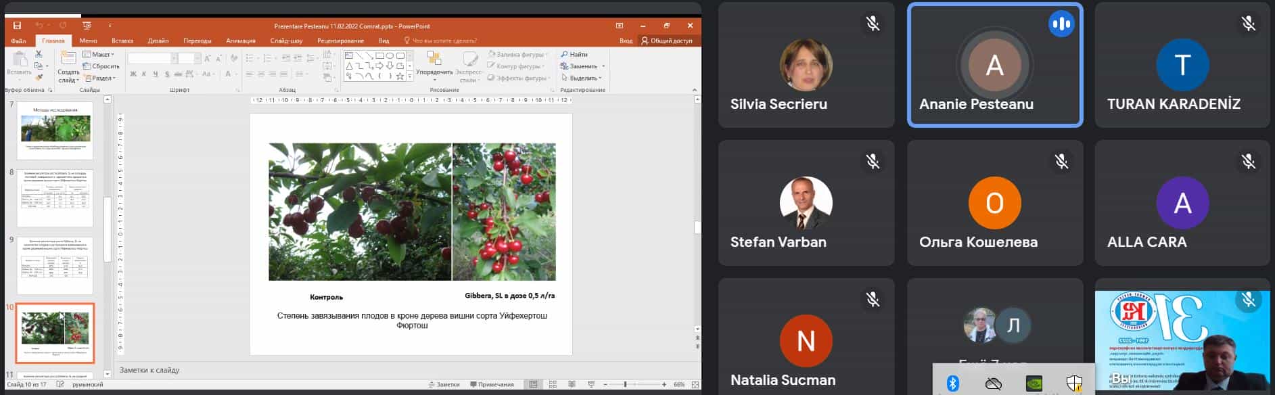Switch to the Дизайн tab
Viewport: 1275px width, 395px height.
click(158, 41)
